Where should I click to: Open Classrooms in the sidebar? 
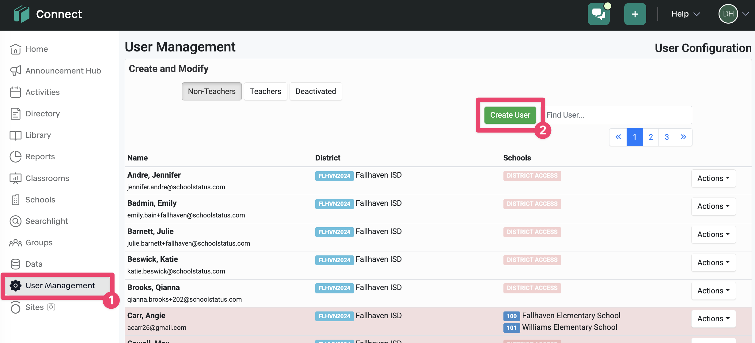pos(47,178)
